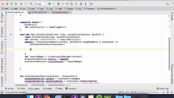Select the hardib breadcrumb folder

click(x=69, y=9)
